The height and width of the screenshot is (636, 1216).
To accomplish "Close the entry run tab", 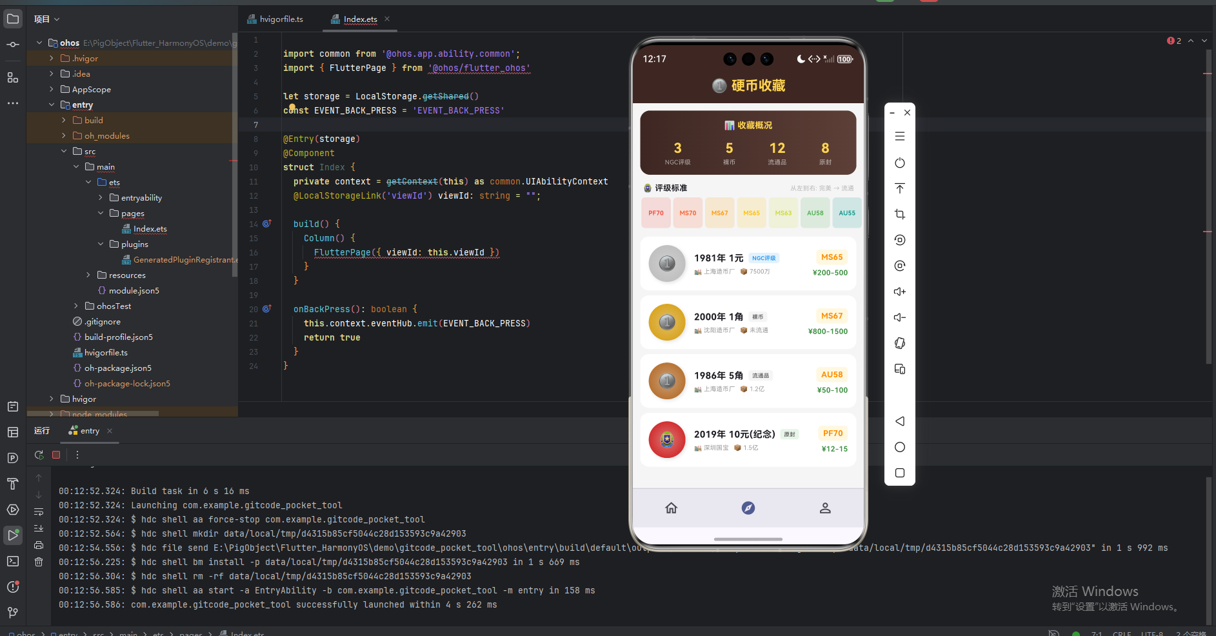I will pyautogui.click(x=110, y=431).
